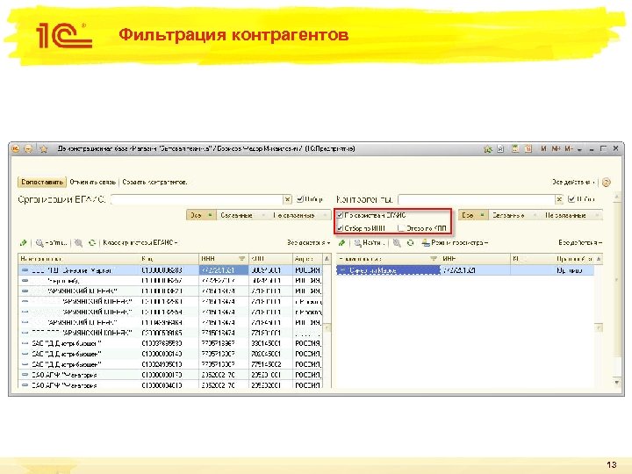Click the M- memory button in title bar
The width and height of the screenshot is (632, 474).
(x=569, y=148)
